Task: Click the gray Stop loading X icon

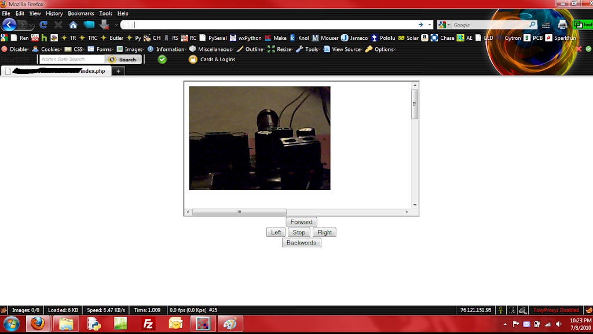Action: (x=58, y=25)
